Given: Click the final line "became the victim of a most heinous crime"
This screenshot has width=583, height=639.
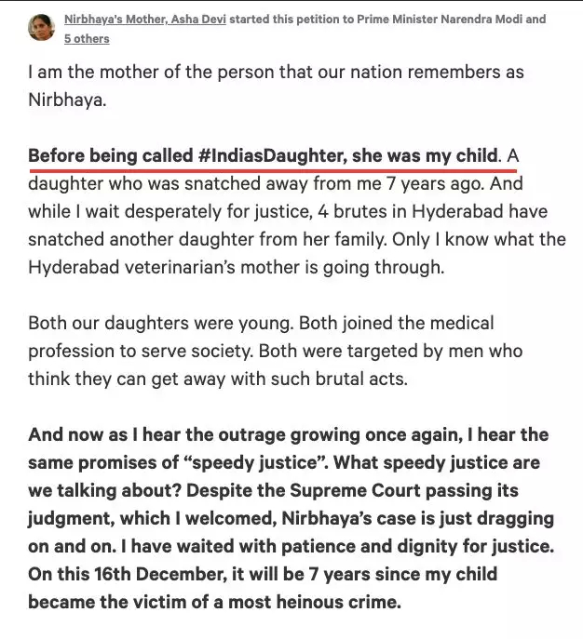Looking at the screenshot, I should pyautogui.click(x=214, y=603).
